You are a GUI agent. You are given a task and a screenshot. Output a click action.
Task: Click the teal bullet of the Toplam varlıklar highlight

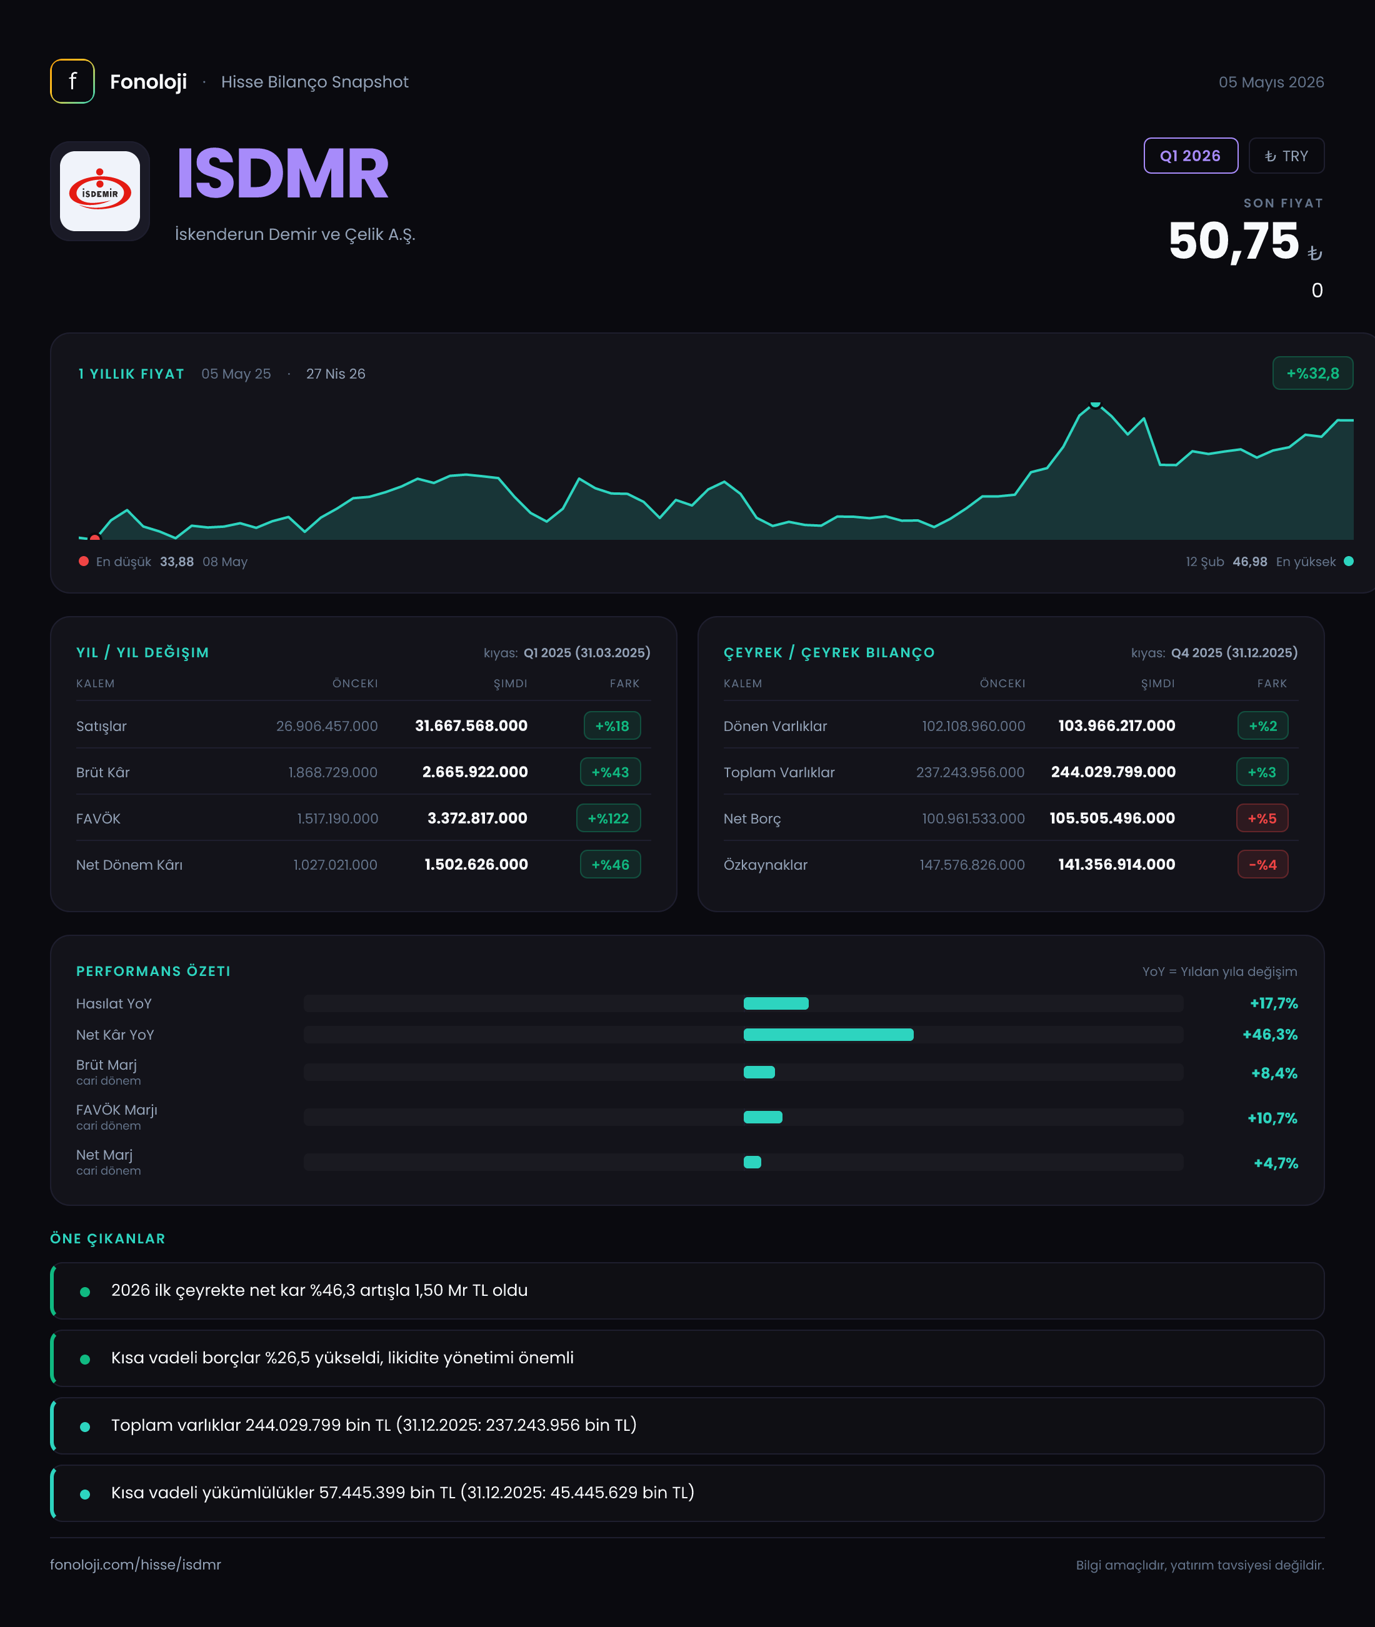[85, 1426]
